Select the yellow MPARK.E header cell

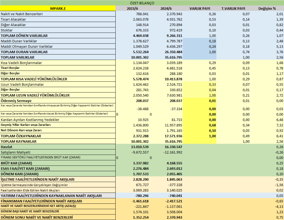58,8
